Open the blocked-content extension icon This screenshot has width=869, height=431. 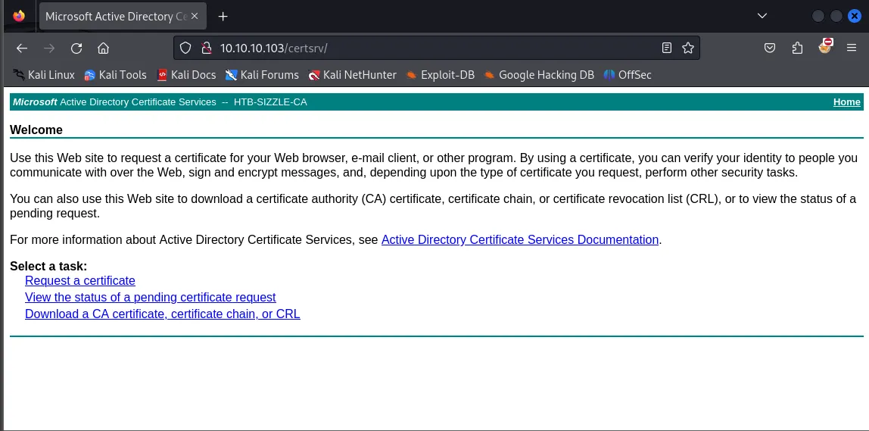click(825, 47)
